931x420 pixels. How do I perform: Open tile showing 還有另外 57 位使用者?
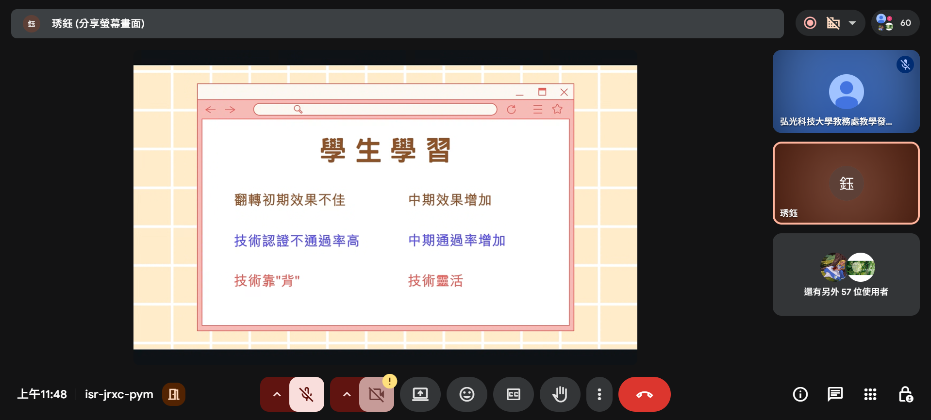pos(846,275)
